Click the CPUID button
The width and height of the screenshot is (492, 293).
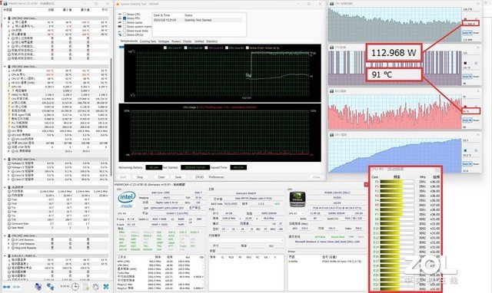pos(200,177)
